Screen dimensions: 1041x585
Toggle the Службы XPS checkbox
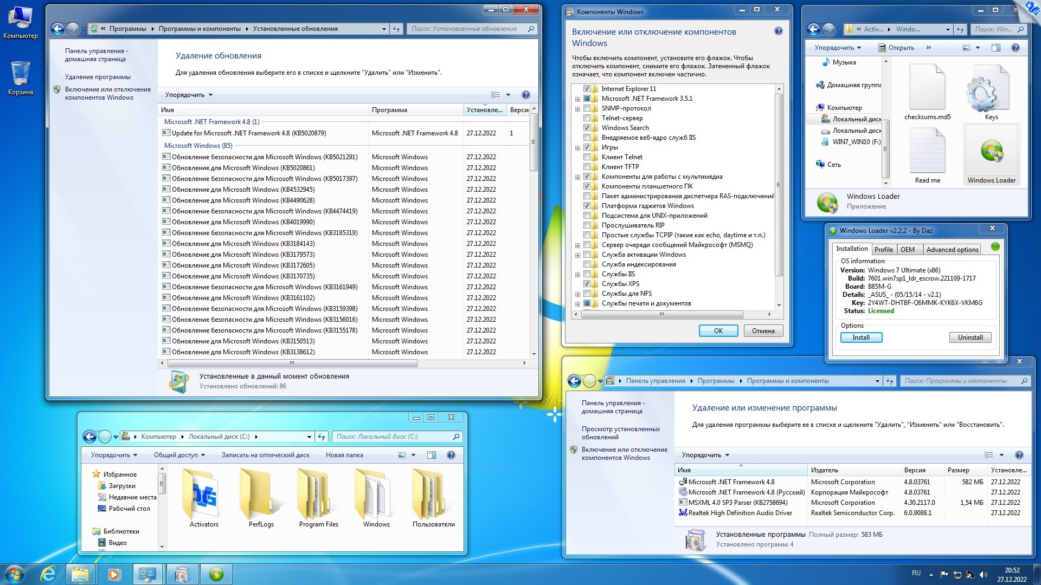587,284
